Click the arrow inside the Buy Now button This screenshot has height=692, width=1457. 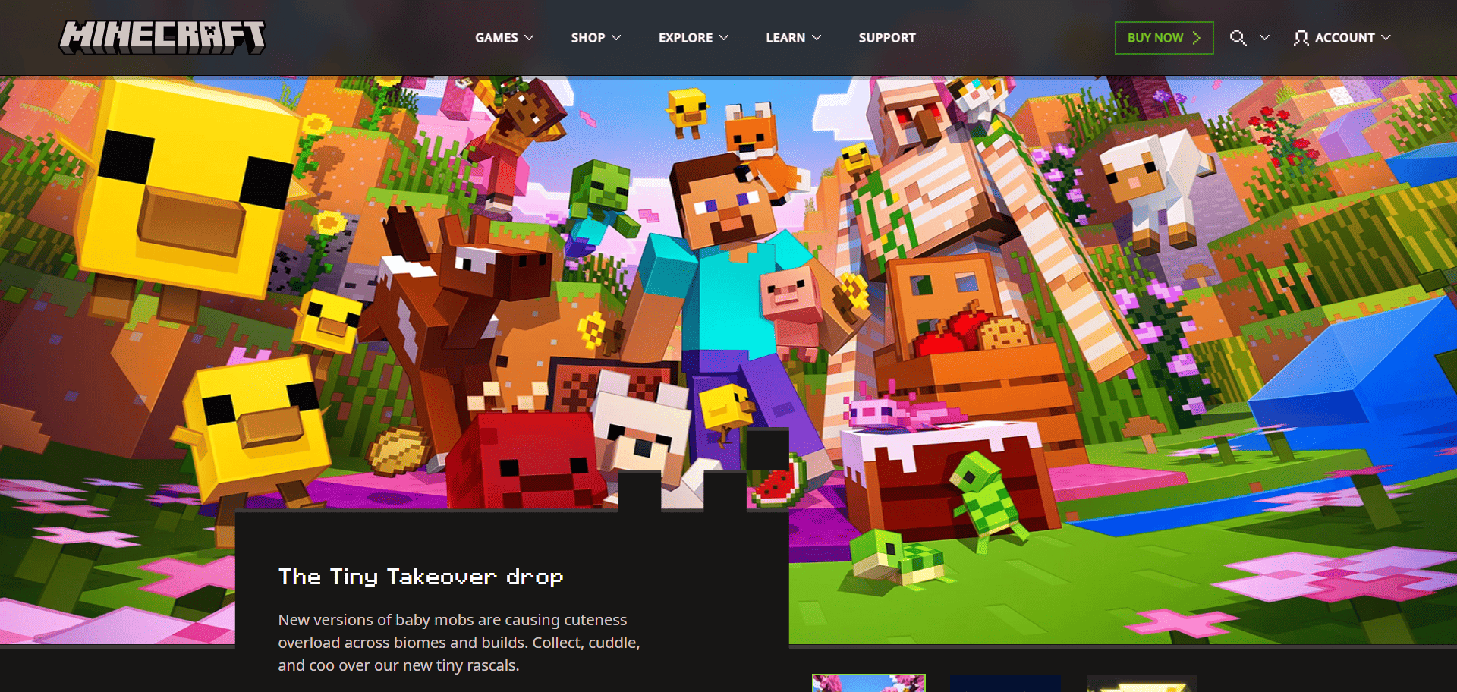1197,38
